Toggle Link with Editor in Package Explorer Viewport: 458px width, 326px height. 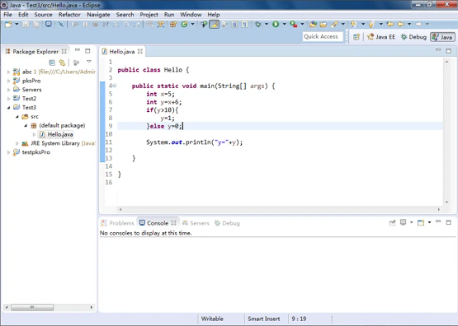(62, 63)
